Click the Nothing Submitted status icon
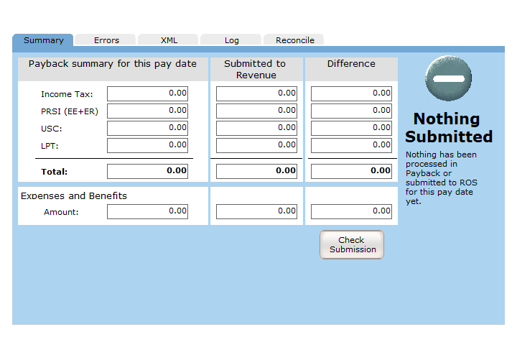The image size is (517, 355). click(448, 78)
